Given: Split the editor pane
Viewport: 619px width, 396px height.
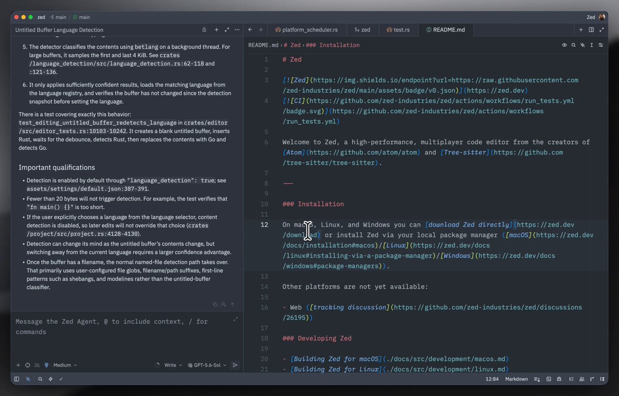Looking at the screenshot, I should pos(592,30).
